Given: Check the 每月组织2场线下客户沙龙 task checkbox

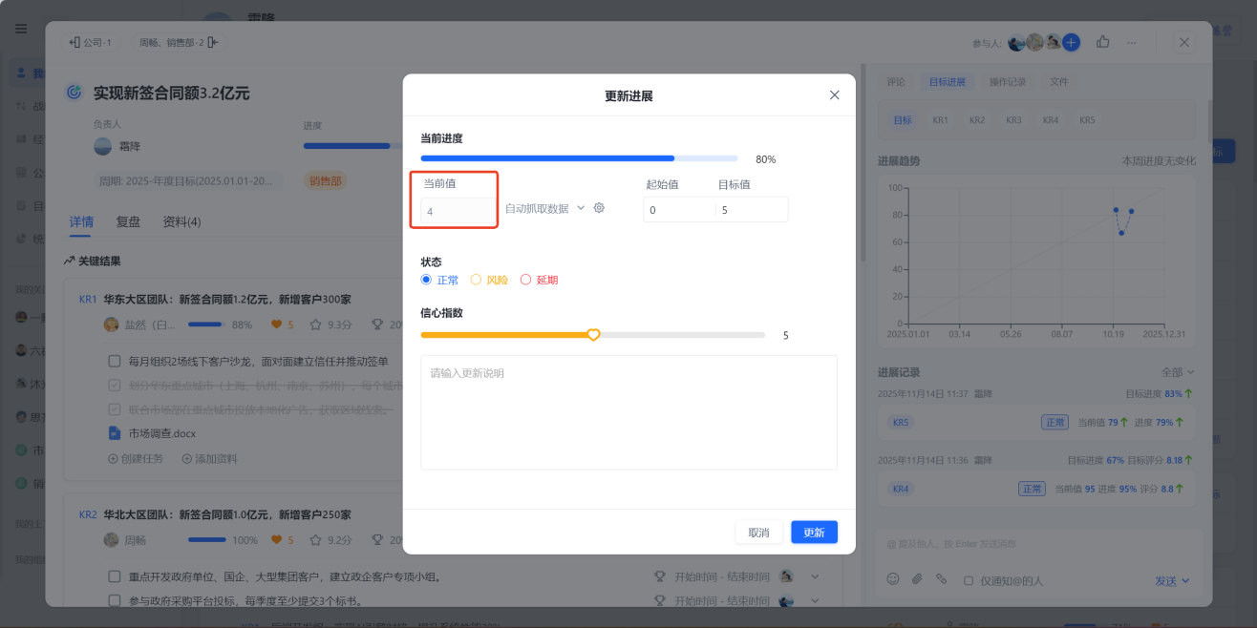Looking at the screenshot, I should [x=115, y=362].
